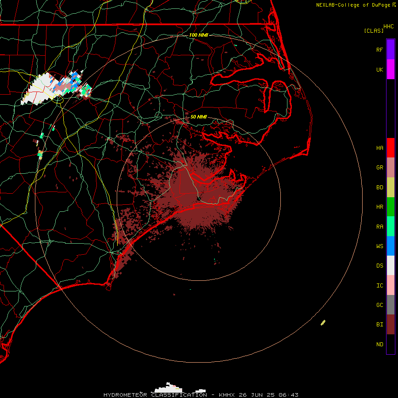Click the "HR" legend label
This screenshot has height=398, width=398.
(379, 207)
